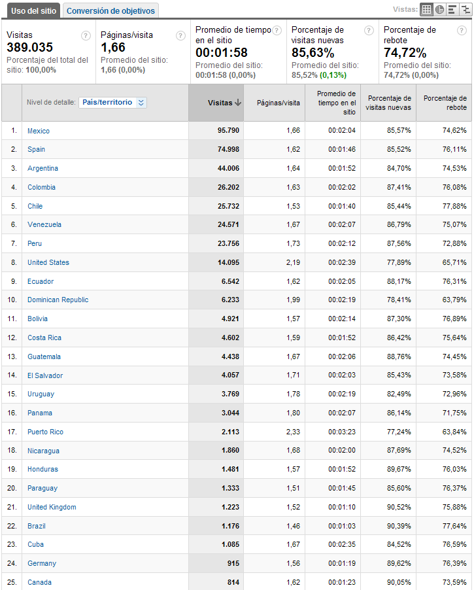Viewport: 474px width, 590px height.
Task: Open the Mexico country link
Action: [x=39, y=131]
